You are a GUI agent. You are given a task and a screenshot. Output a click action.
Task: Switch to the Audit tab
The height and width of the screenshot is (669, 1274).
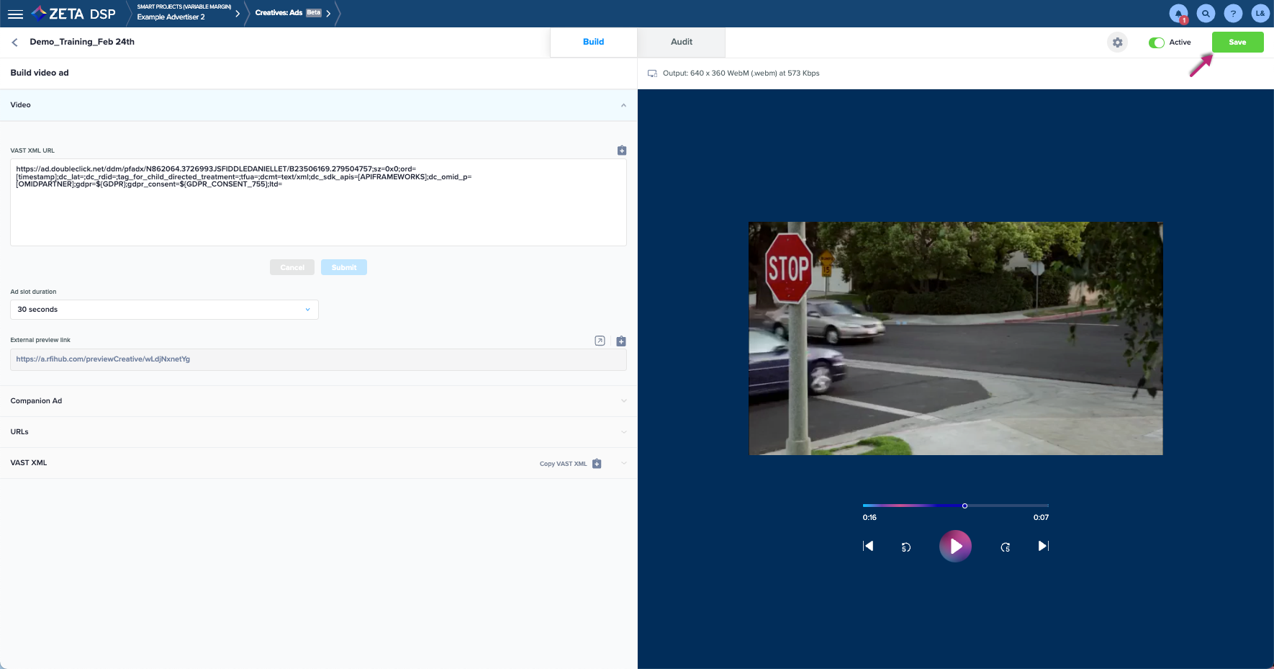click(681, 42)
